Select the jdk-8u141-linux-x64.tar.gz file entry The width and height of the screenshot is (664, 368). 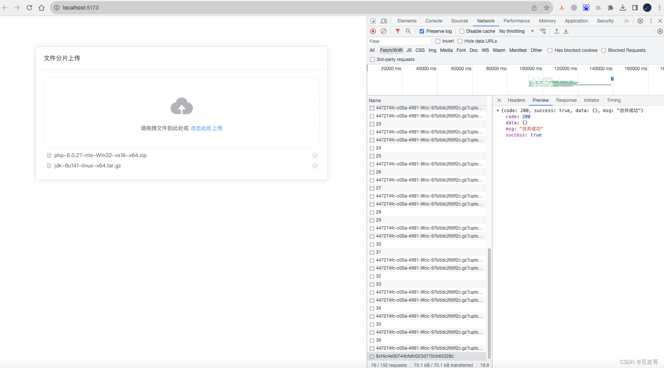[182, 166]
